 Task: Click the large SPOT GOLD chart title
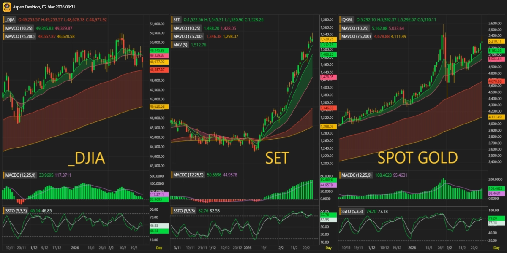pyautogui.click(x=417, y=158)
